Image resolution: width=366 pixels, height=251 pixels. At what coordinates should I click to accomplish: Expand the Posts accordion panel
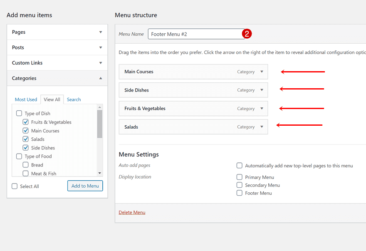(56, 47)
